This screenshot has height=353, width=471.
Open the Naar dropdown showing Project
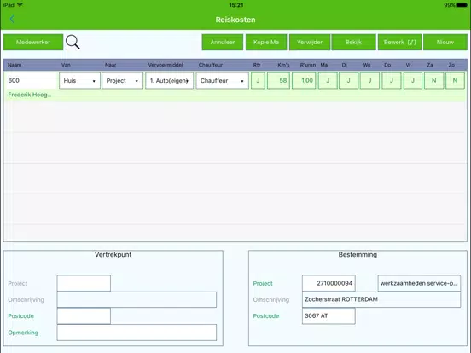[x=122, y=80]
